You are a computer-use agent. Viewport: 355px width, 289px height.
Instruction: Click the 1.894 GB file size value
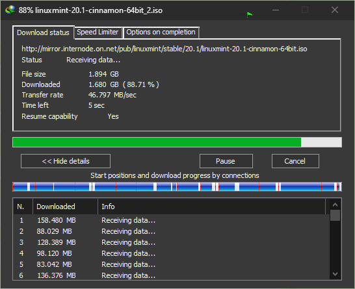click(x=103, y=74)
